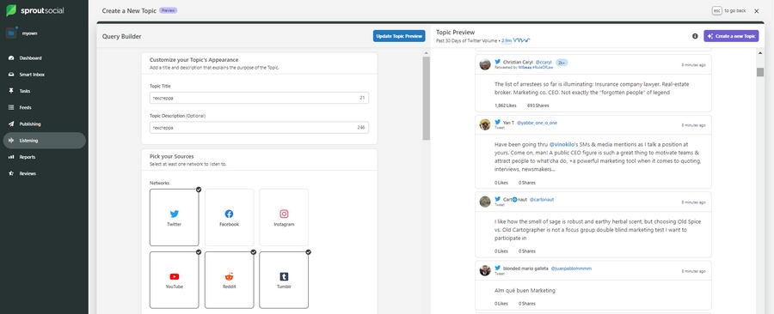The width and height of the screenshot is (774, 314).
Task: Deselect the Tumblr network card
Action: (284, 280)
